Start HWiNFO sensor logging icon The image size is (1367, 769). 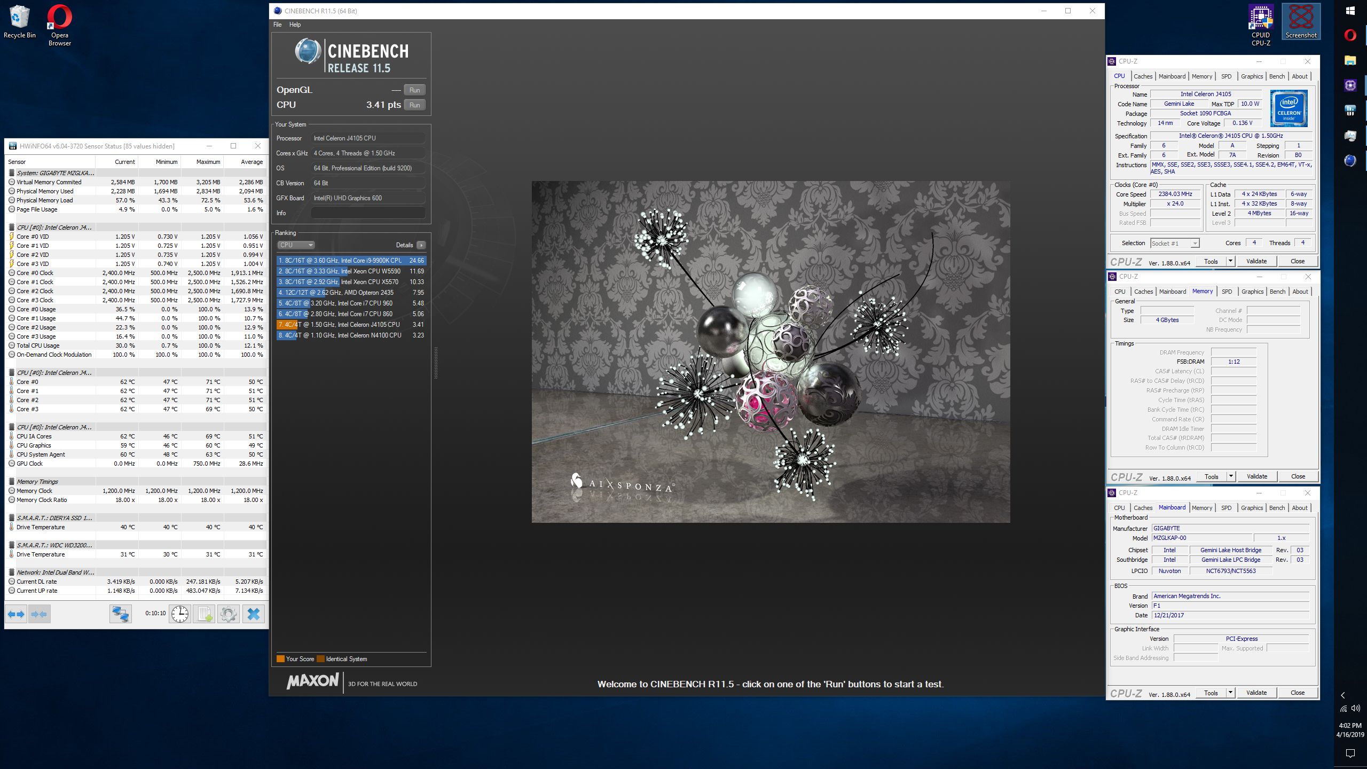click(205, 614)
